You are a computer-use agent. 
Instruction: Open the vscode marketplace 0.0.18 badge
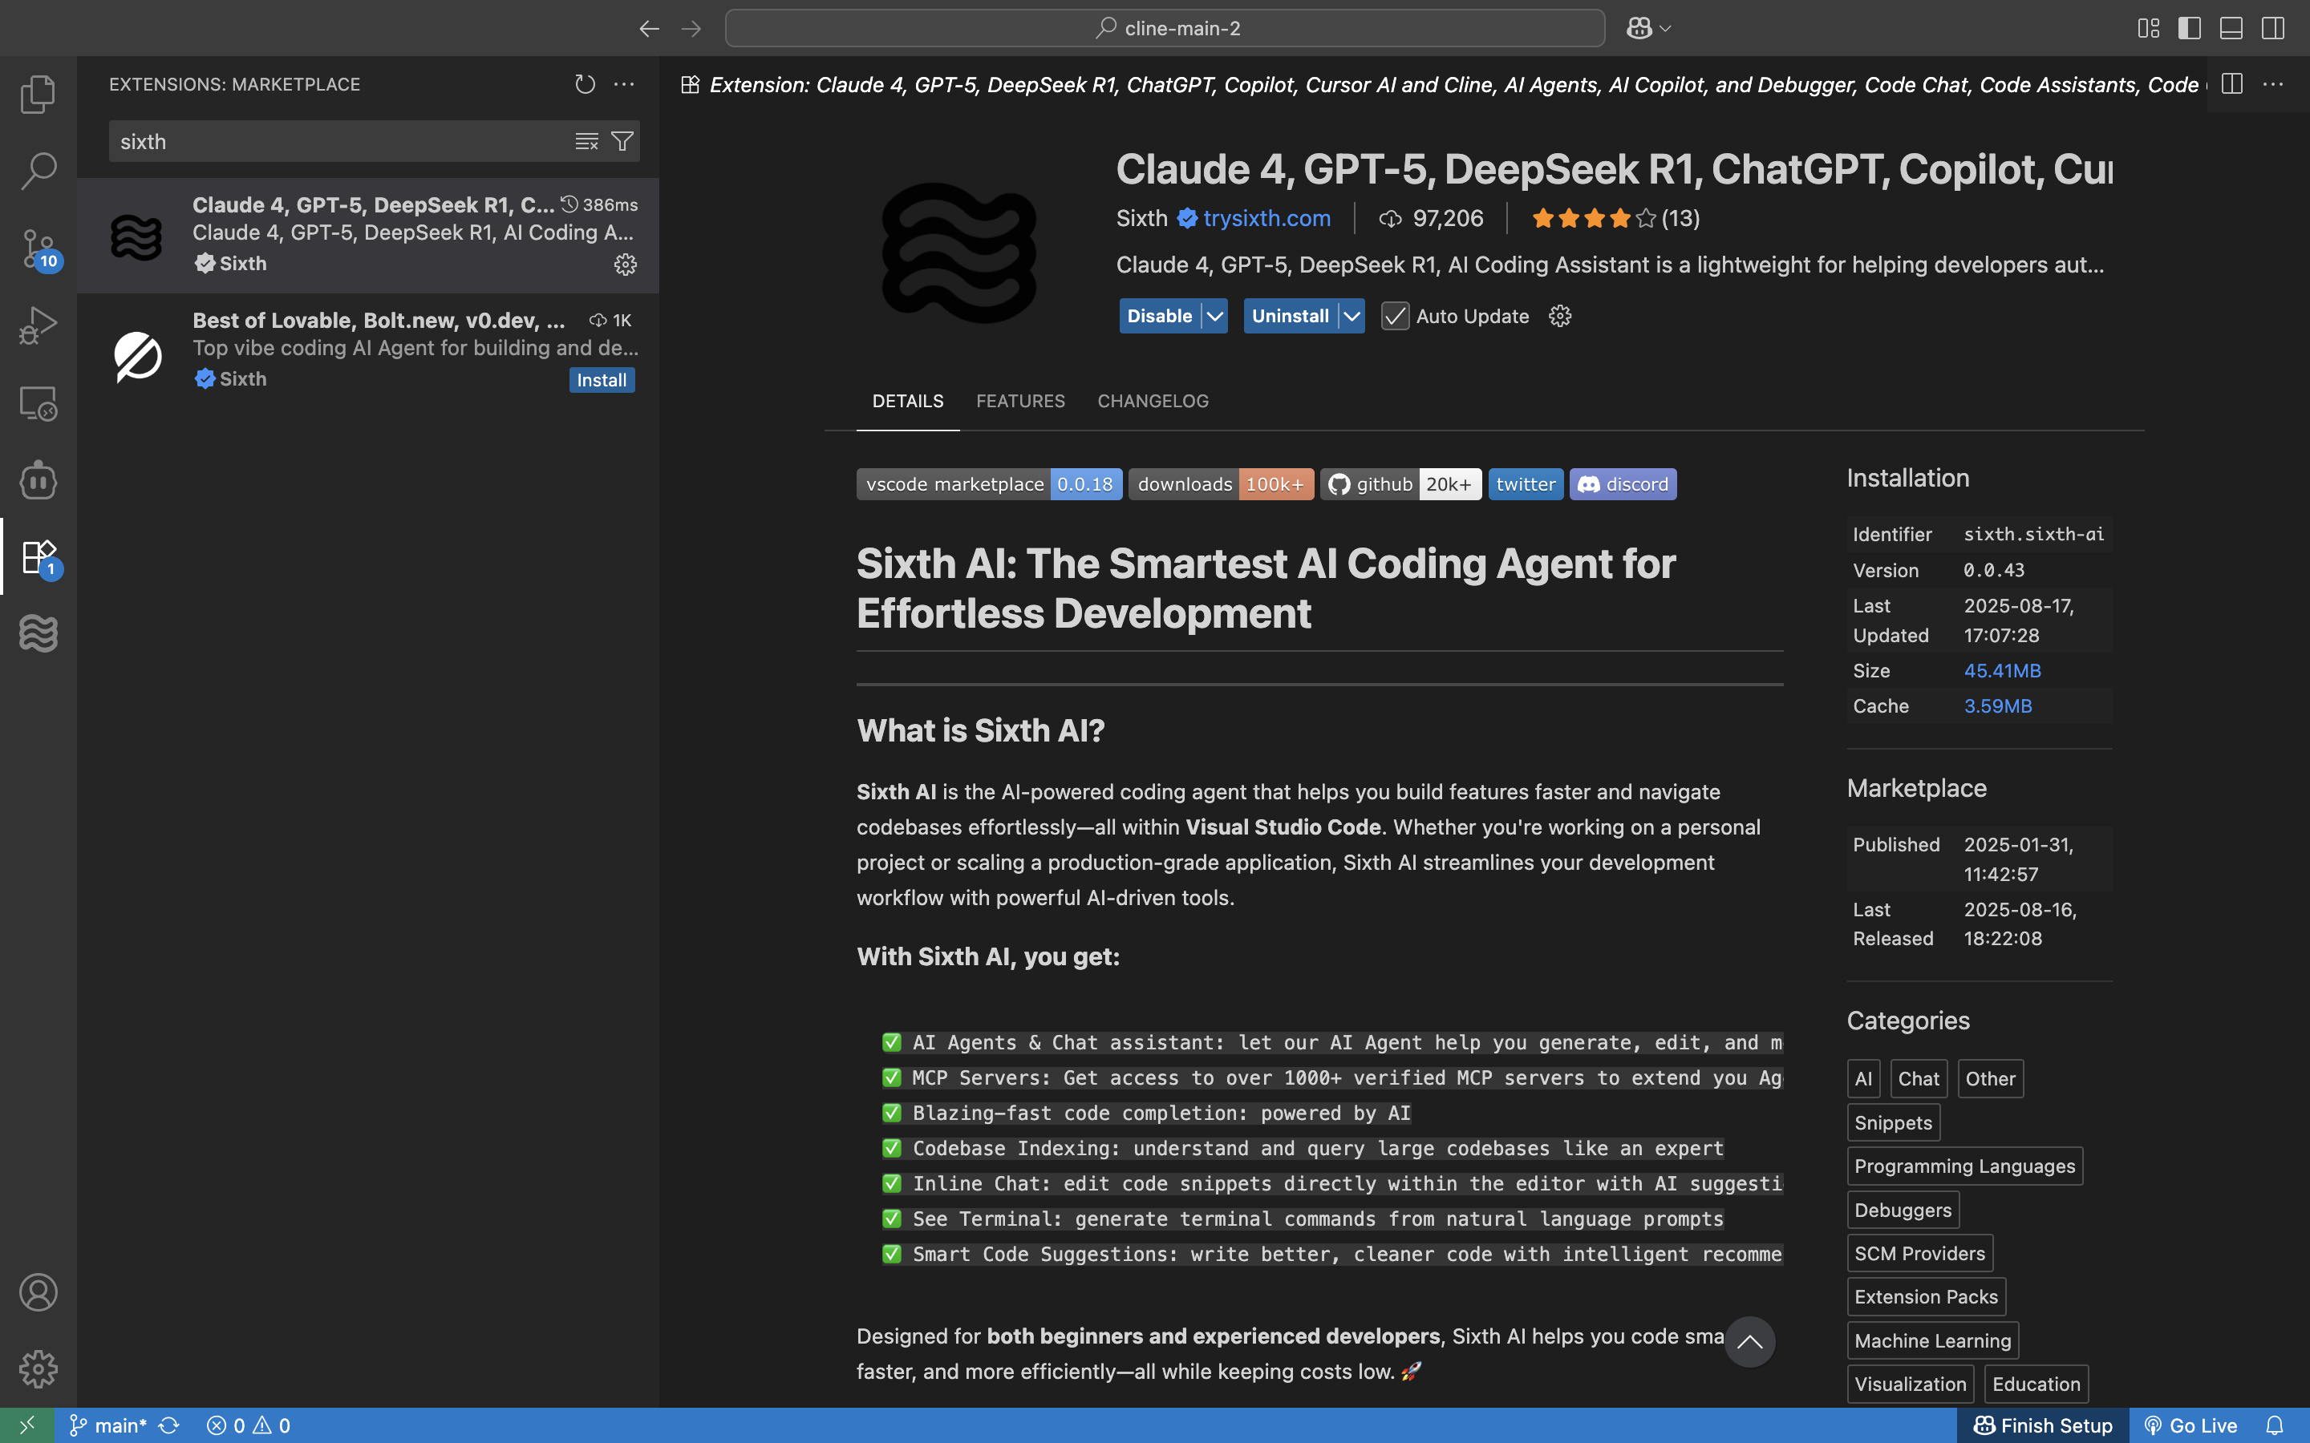pyautogui.click(x=989, y=484)
